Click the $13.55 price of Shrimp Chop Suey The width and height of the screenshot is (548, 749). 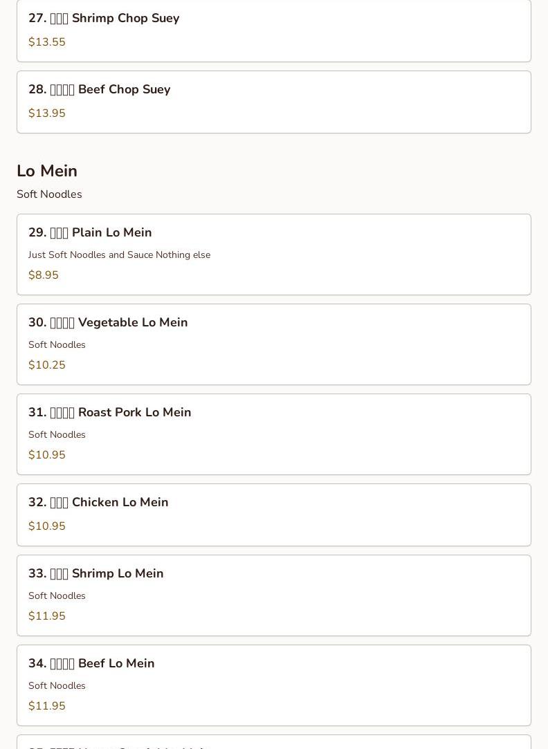click(47, 42)
